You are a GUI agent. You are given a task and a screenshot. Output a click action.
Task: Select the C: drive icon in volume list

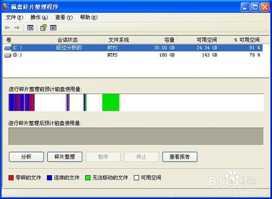click(x=8, y=48)
